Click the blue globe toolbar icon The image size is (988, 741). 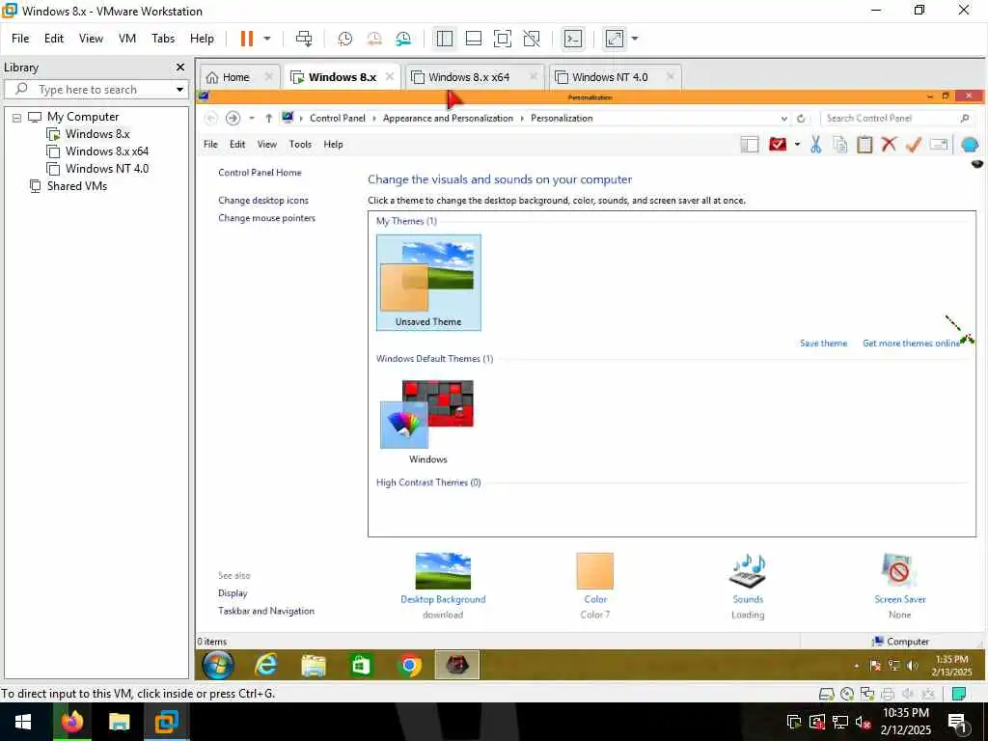click(x=970, y=145)
